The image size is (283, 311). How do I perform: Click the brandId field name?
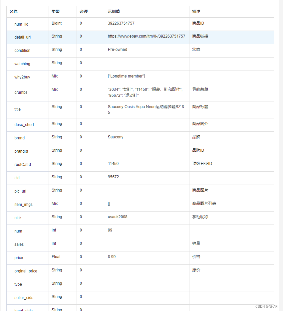21,151
